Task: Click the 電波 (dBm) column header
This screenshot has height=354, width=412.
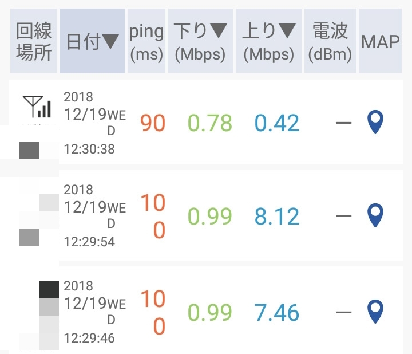Action: [x=330, y=41]
